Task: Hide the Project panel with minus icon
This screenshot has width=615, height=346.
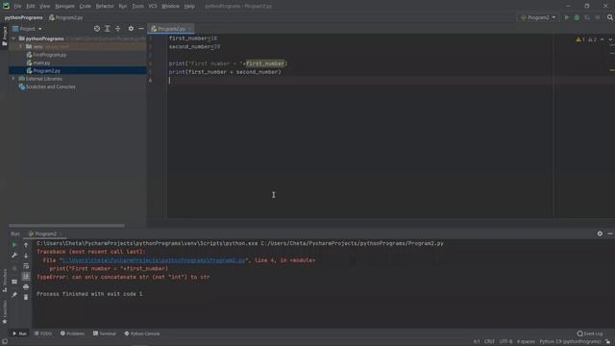Action: tap(141, 29)
